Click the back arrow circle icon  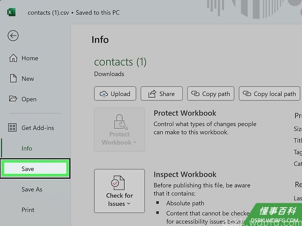tap(13, 36)
